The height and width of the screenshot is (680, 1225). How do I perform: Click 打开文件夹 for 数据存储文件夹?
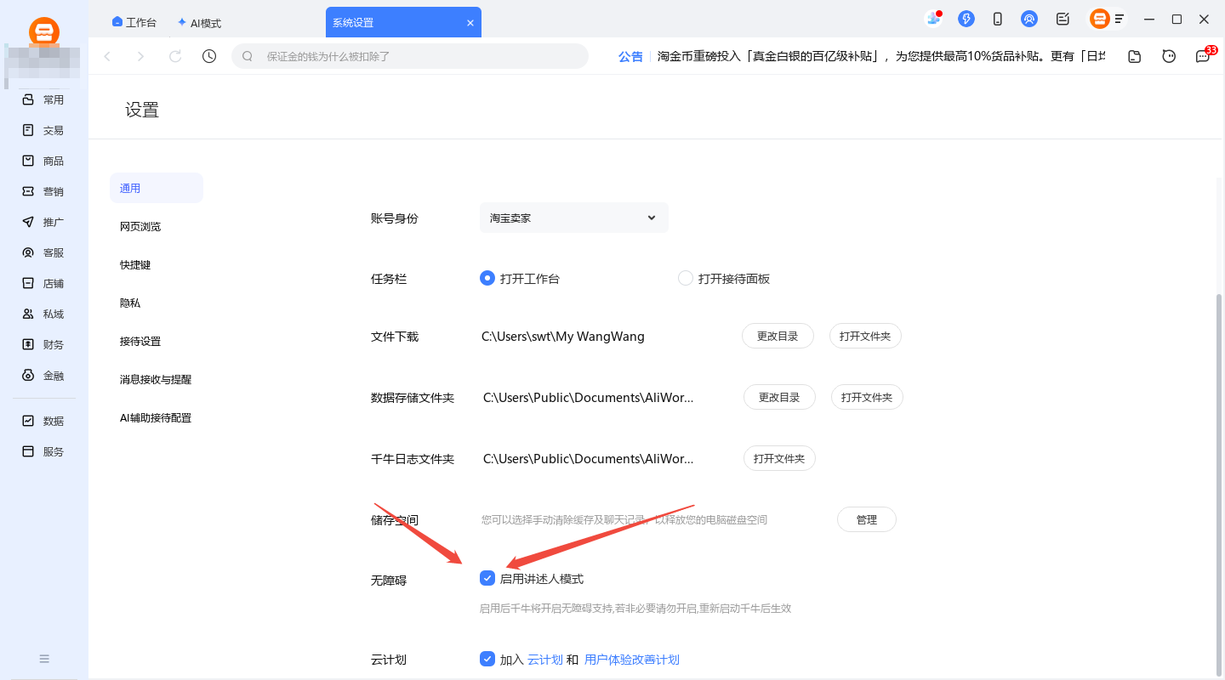coord(867,397)
